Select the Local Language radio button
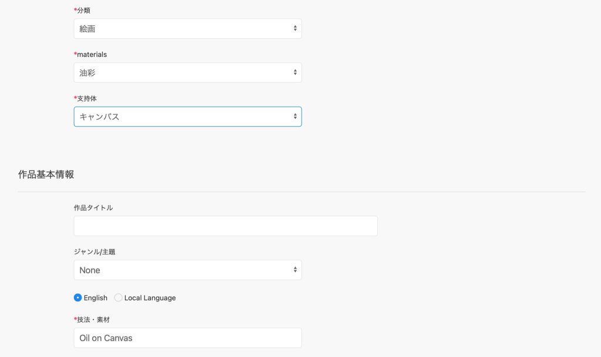 [119, 298]
